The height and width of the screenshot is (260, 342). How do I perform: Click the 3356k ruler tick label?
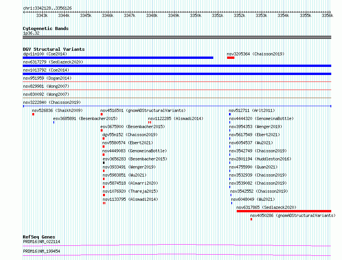coord(327,16)
